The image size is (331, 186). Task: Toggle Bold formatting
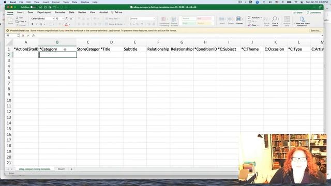32,24
